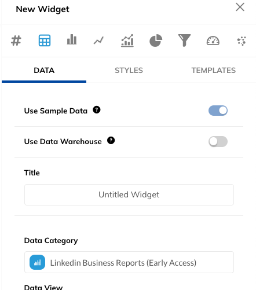Viewport: 256px width, 290px height.
Task: Click the Untitled Widget title field
Action: point(129,194)
